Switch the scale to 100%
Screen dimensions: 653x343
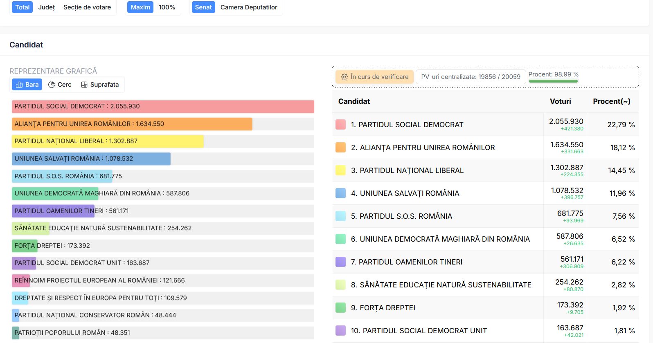click(167, 7)
